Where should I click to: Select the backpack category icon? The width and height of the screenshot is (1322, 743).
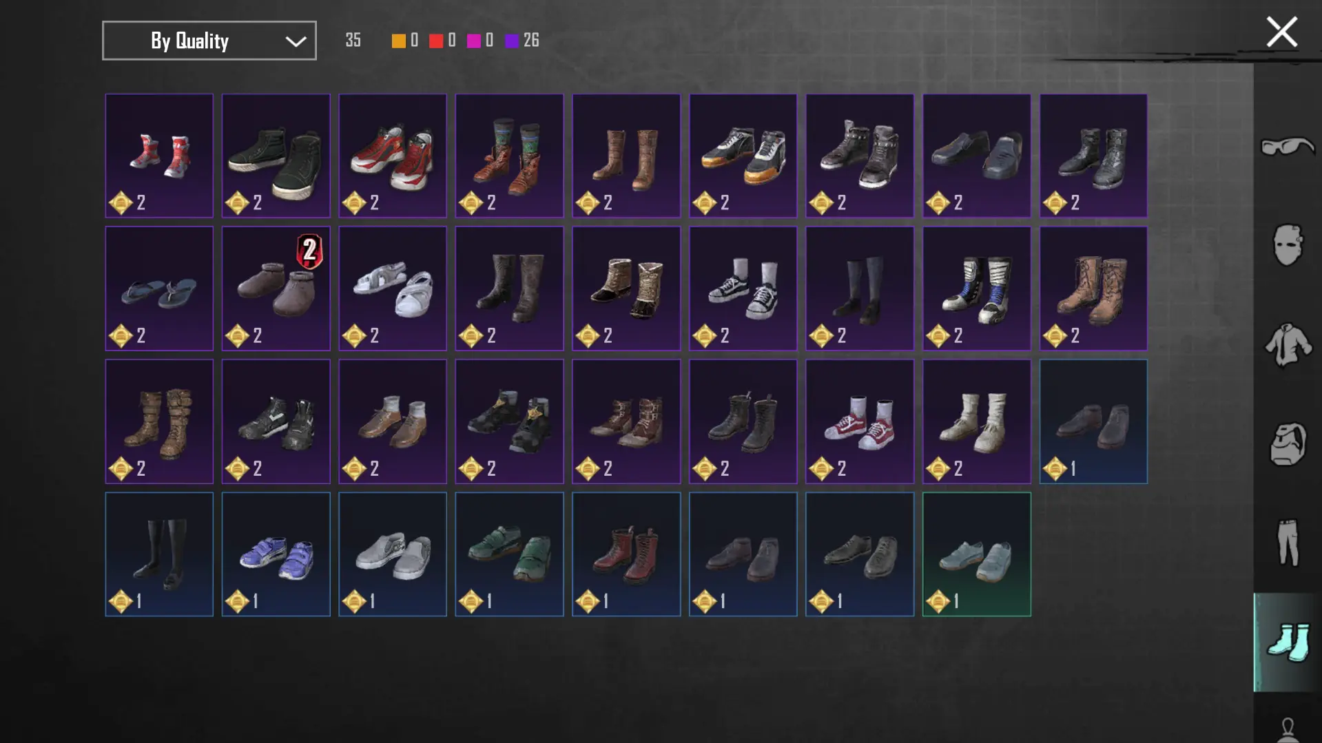(x=1287, y=443)
